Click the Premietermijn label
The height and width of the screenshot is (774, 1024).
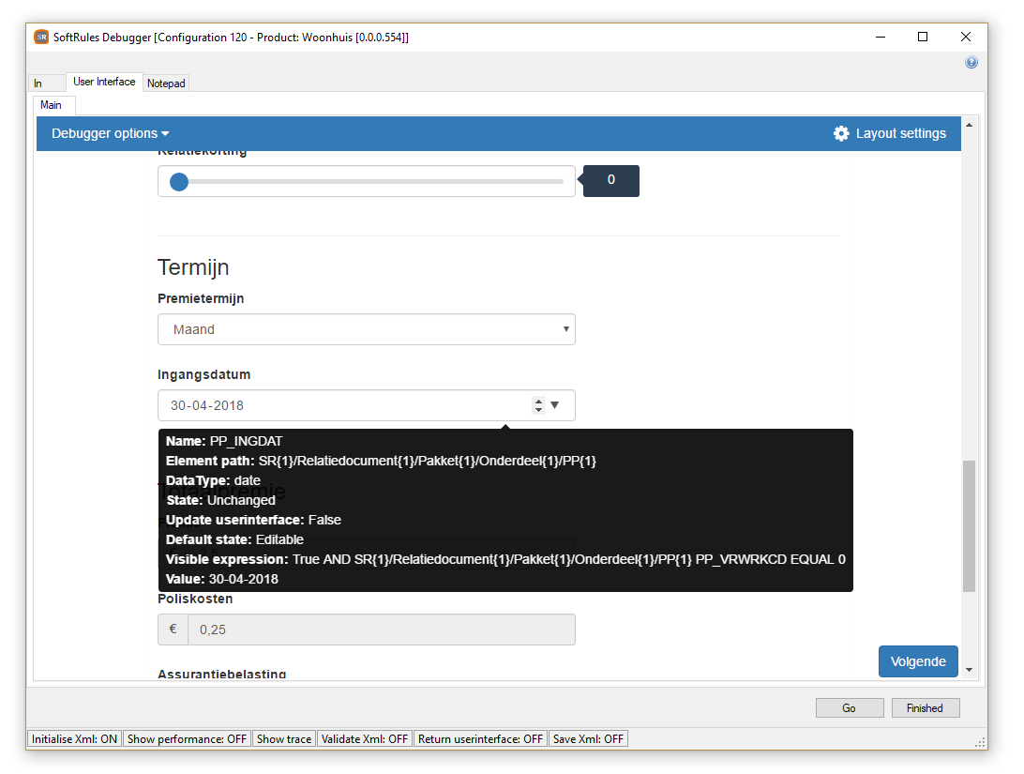point(201,298)
